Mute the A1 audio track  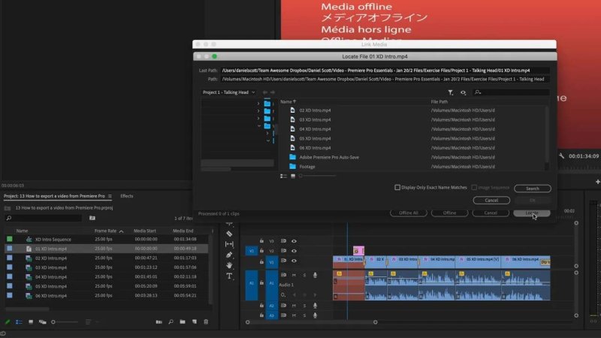point(294,275)
